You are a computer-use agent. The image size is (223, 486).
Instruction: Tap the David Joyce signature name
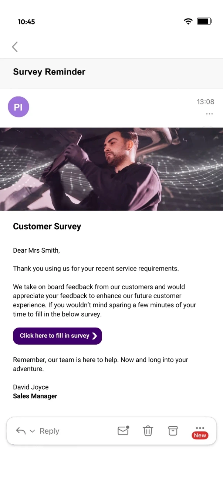31,387
